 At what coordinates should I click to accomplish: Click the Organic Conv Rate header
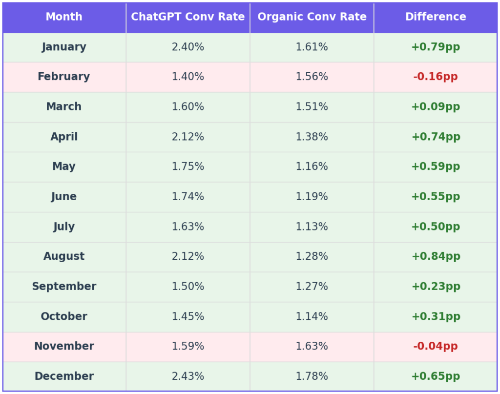coord(312,17)
